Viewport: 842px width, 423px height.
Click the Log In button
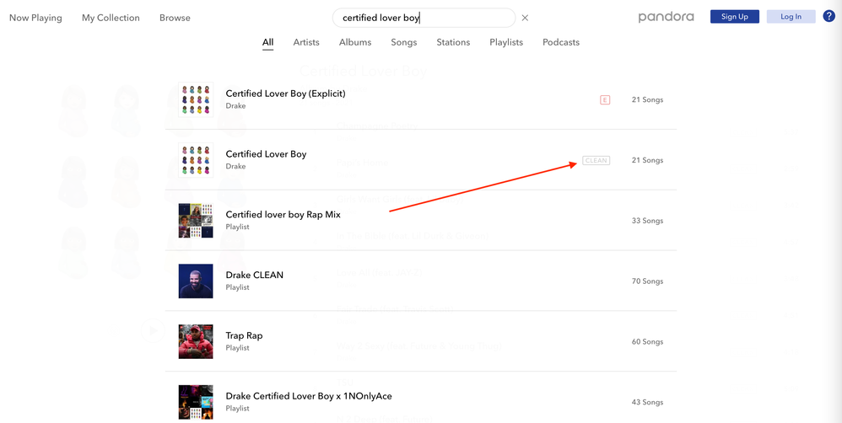point(791,17)
